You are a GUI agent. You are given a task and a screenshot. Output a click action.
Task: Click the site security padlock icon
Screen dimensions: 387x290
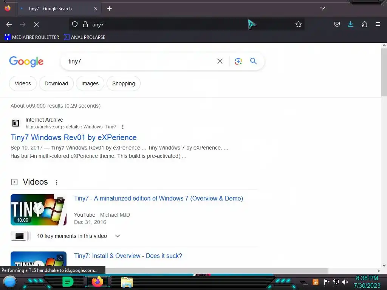pos(85,25)
